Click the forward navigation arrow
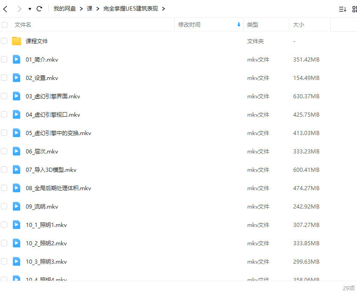The image size is (357, 294). (19, 9)
